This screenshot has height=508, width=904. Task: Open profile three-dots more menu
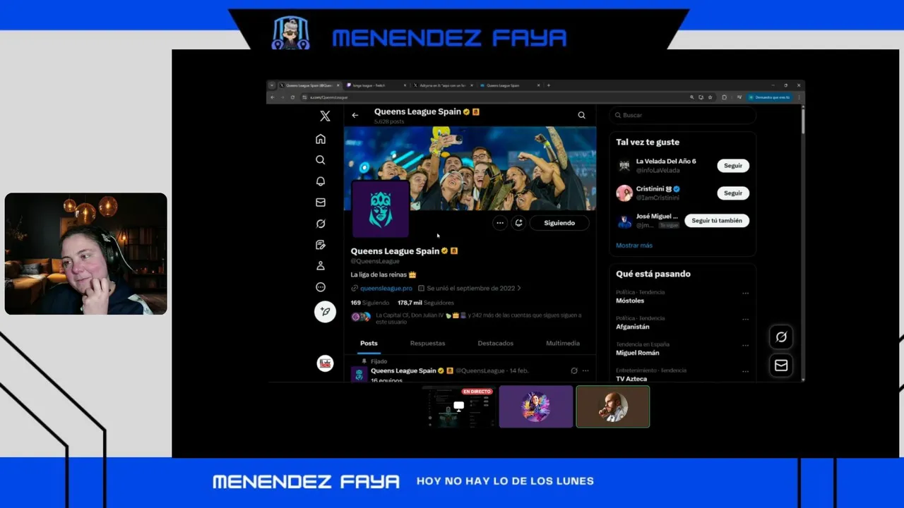click(x=500, y=223)
